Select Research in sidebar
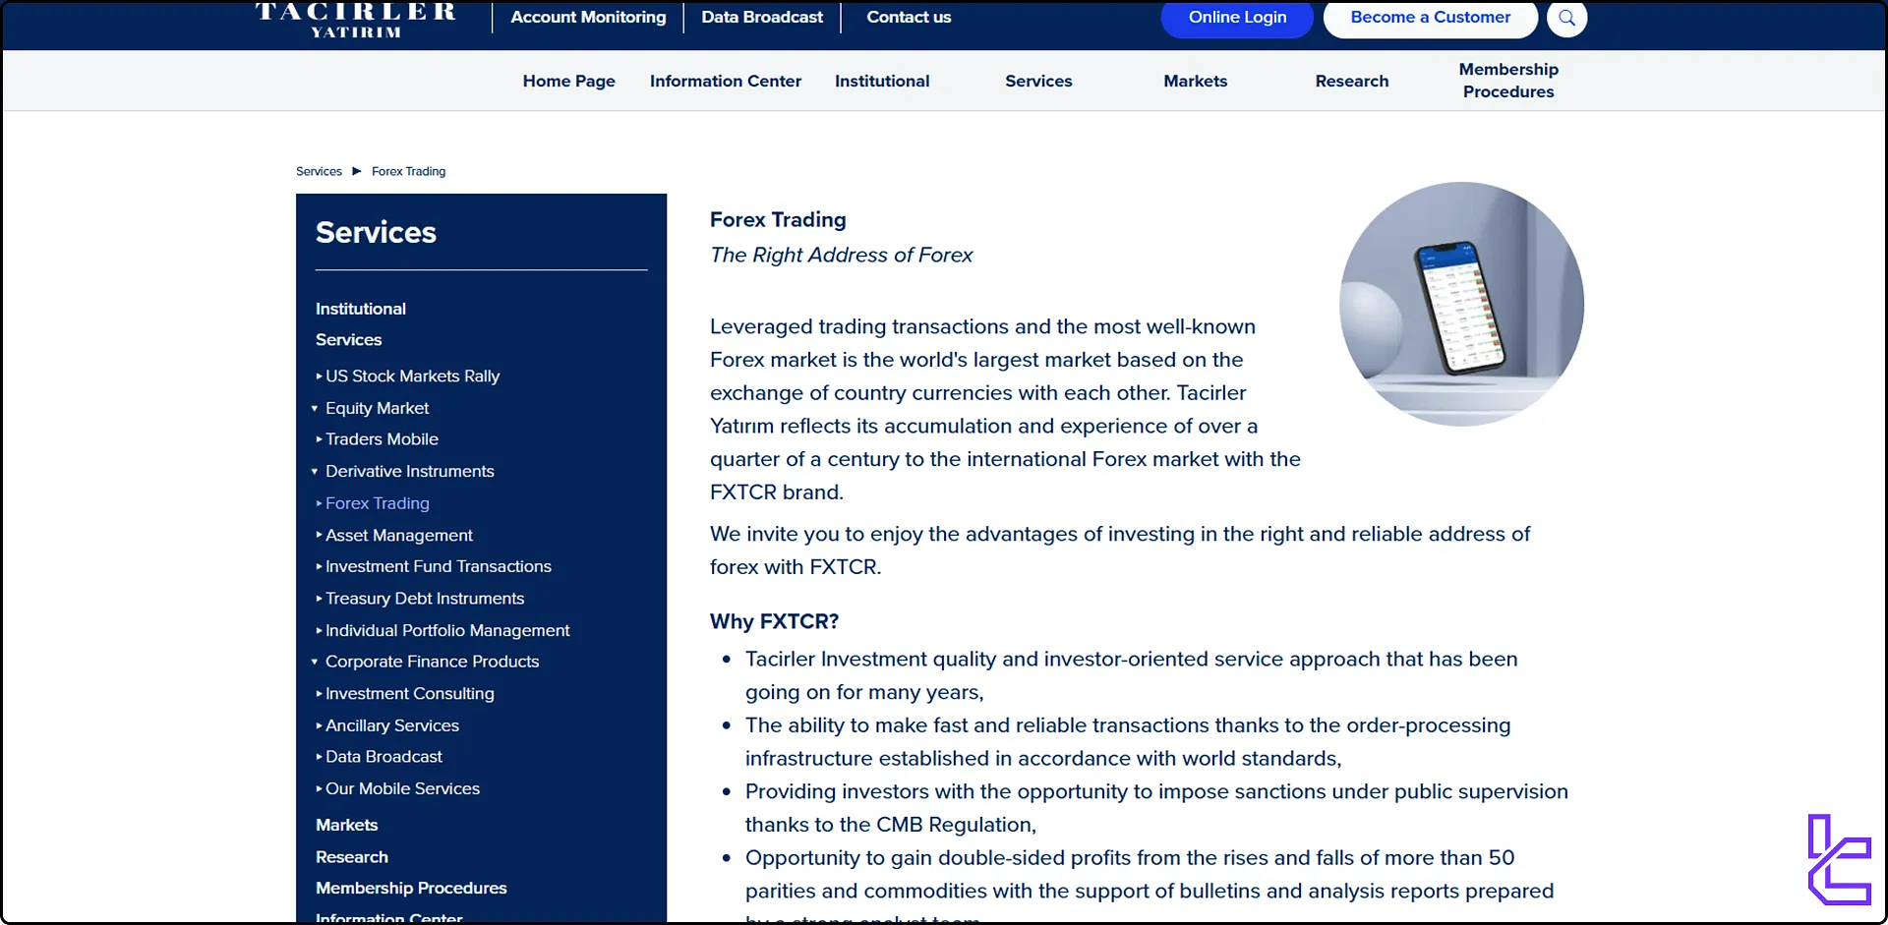This screenshot has width=1888, height=925. click(x=352, y=857)
